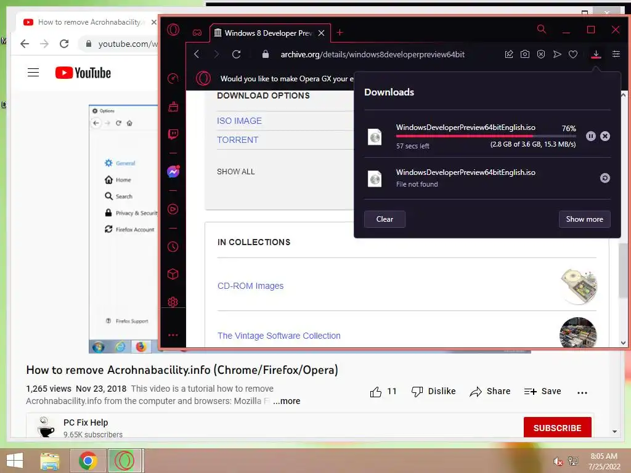Open GX Control speedometer icon in sidebar

point(173,78)
